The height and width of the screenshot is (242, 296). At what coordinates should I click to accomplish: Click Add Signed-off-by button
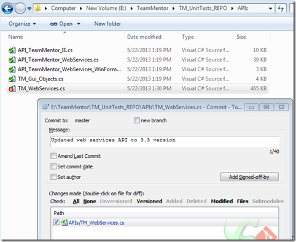point(249,177)
